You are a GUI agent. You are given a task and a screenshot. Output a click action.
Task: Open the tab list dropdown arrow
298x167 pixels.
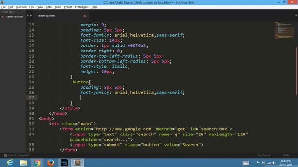click(296, 15)
